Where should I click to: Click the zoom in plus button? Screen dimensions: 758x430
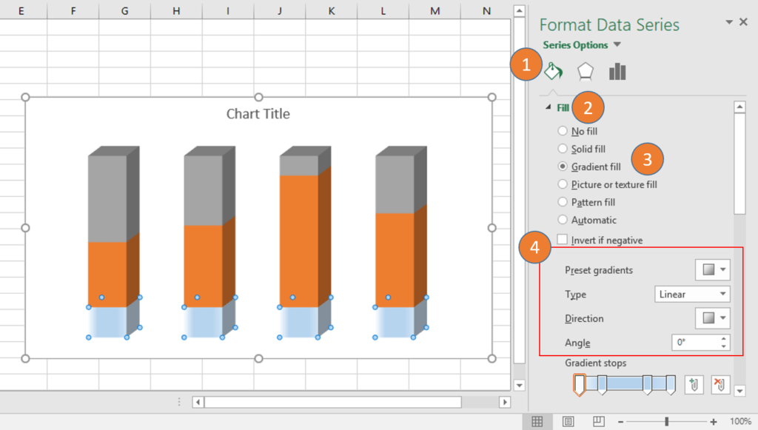pyautogui.click(x=714, y=422)
